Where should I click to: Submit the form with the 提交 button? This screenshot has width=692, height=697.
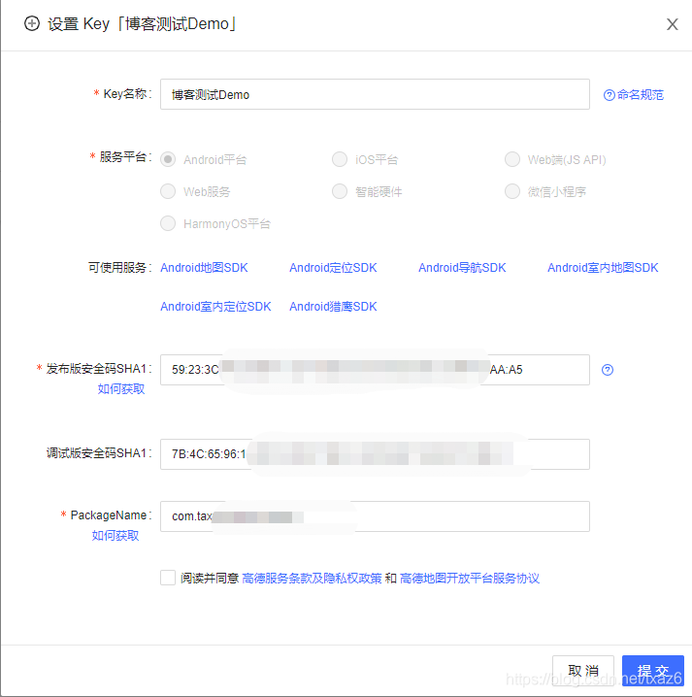(x=653, y=671)
